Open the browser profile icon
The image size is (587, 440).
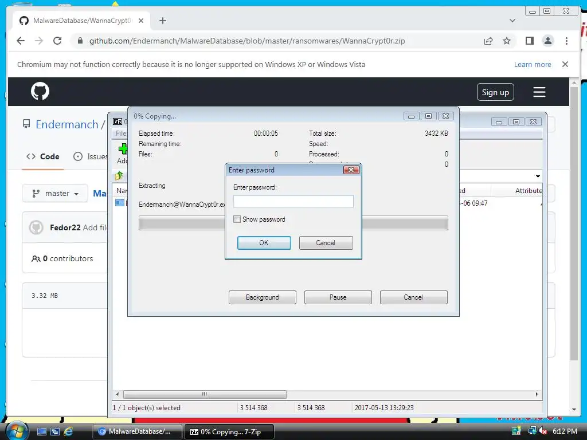coord(547,41)
